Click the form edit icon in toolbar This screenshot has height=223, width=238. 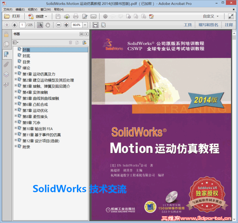151,16
